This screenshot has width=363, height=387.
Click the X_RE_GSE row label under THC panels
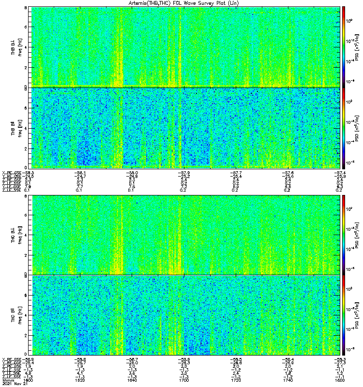point(12,359)
